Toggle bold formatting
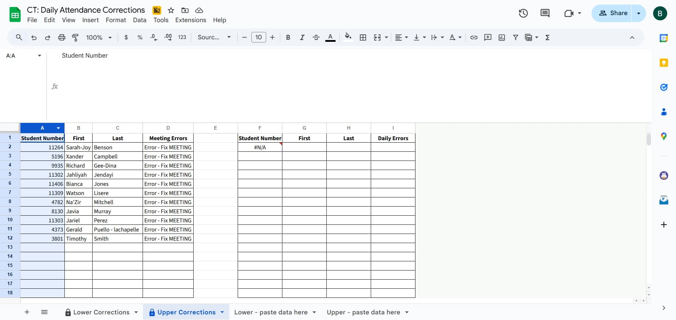This screenshot has height=320, width=676. point(288,37)
